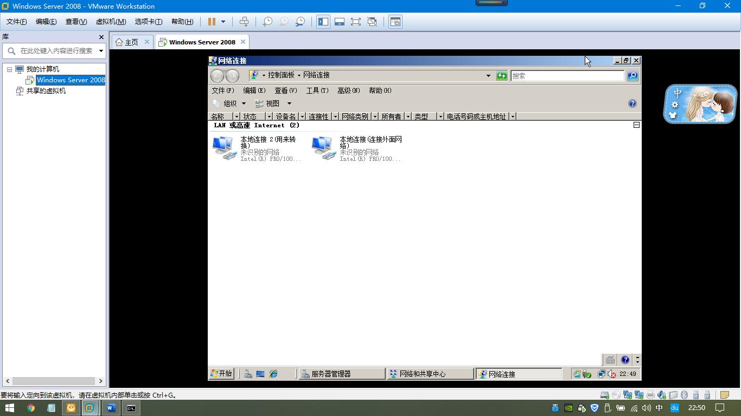Pause the virtual machine from VMware toolbar
741x416 pixels.
tap(212, 22)
